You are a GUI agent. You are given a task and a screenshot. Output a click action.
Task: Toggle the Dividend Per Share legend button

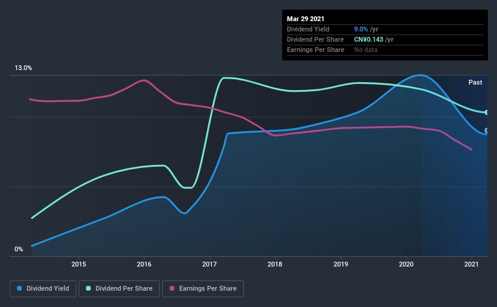tap(119, 289)
